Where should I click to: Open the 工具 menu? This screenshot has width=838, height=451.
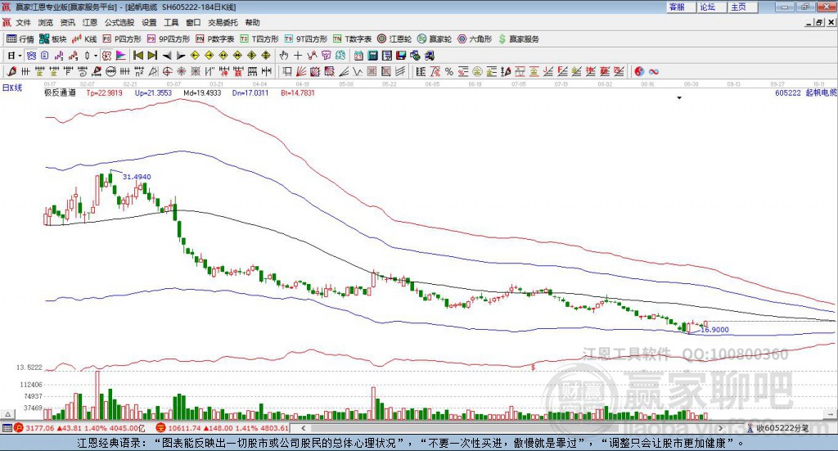171,22
